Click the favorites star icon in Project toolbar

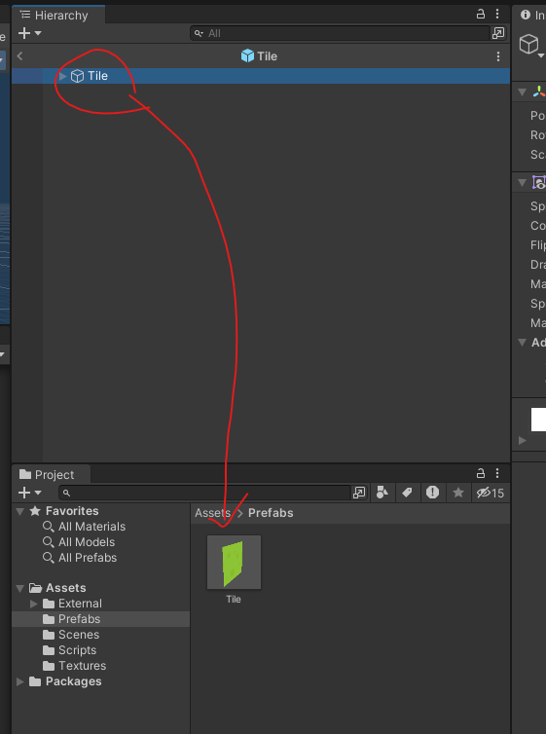(458, 493)
